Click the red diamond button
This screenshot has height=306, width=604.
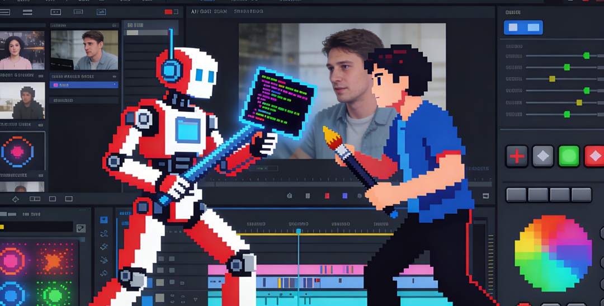pyautogui.click(x=594, y=156)
